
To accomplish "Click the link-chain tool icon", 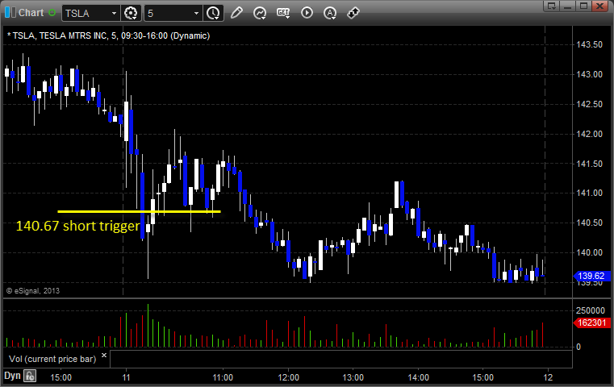I will coord(353,13).
